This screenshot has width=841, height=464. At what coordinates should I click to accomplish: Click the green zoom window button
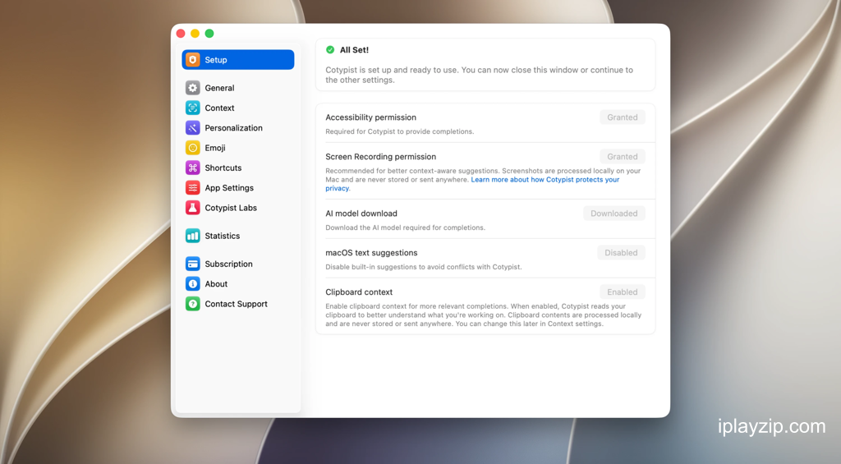coord(209,33)
